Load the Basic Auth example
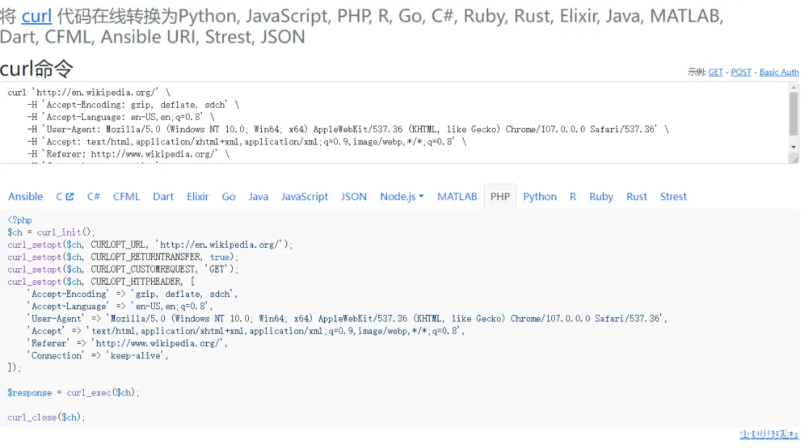 (x=778, y=72)
